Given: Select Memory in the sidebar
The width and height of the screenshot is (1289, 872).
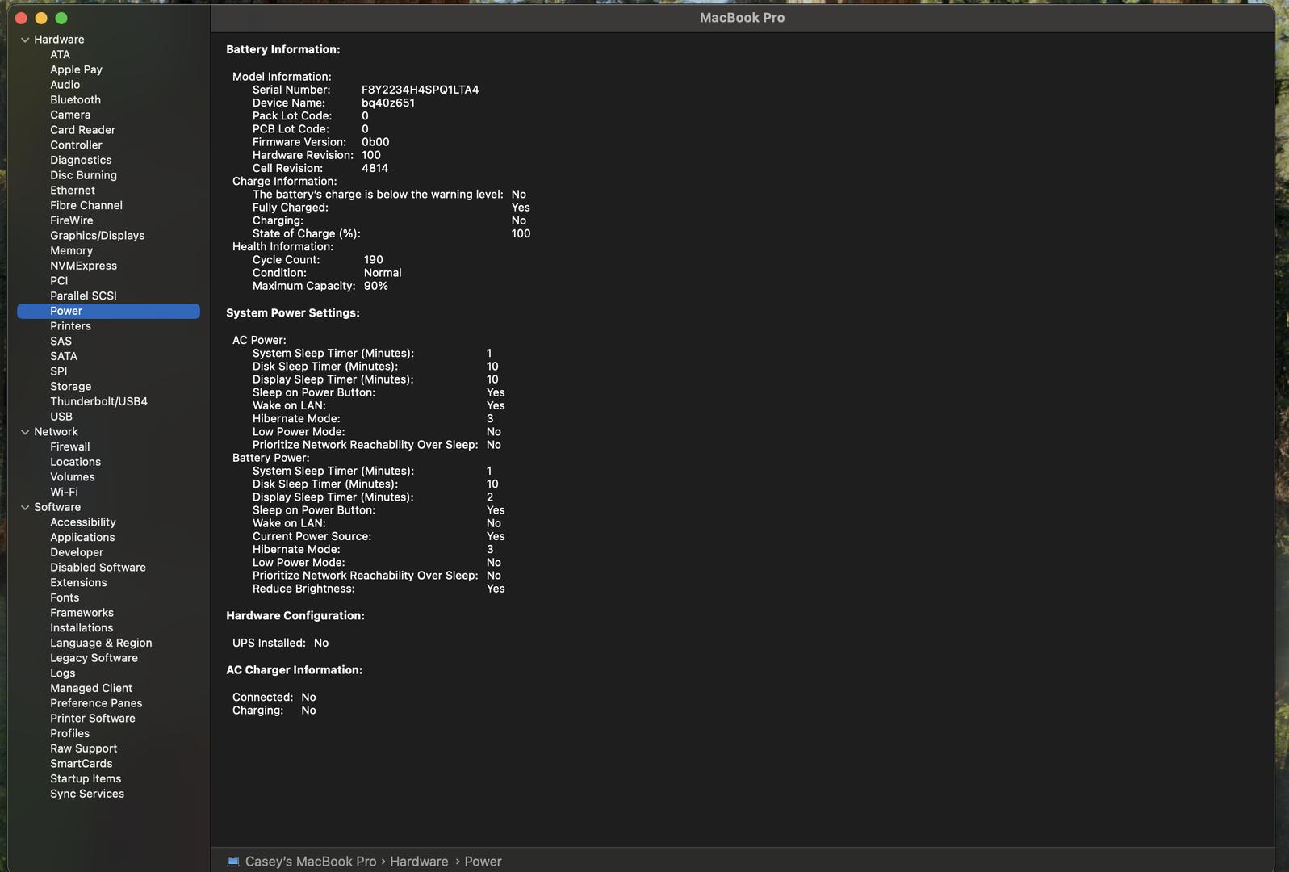Looking at the screenshot, I should click(71, 251).
